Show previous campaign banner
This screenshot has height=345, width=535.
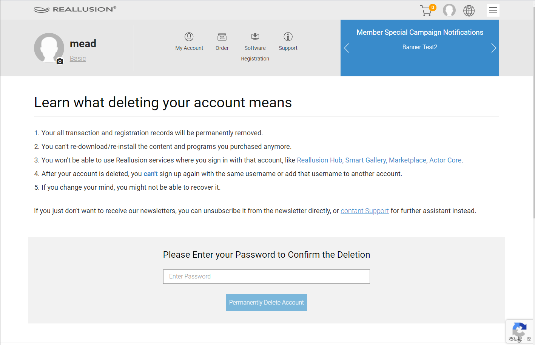347,48
